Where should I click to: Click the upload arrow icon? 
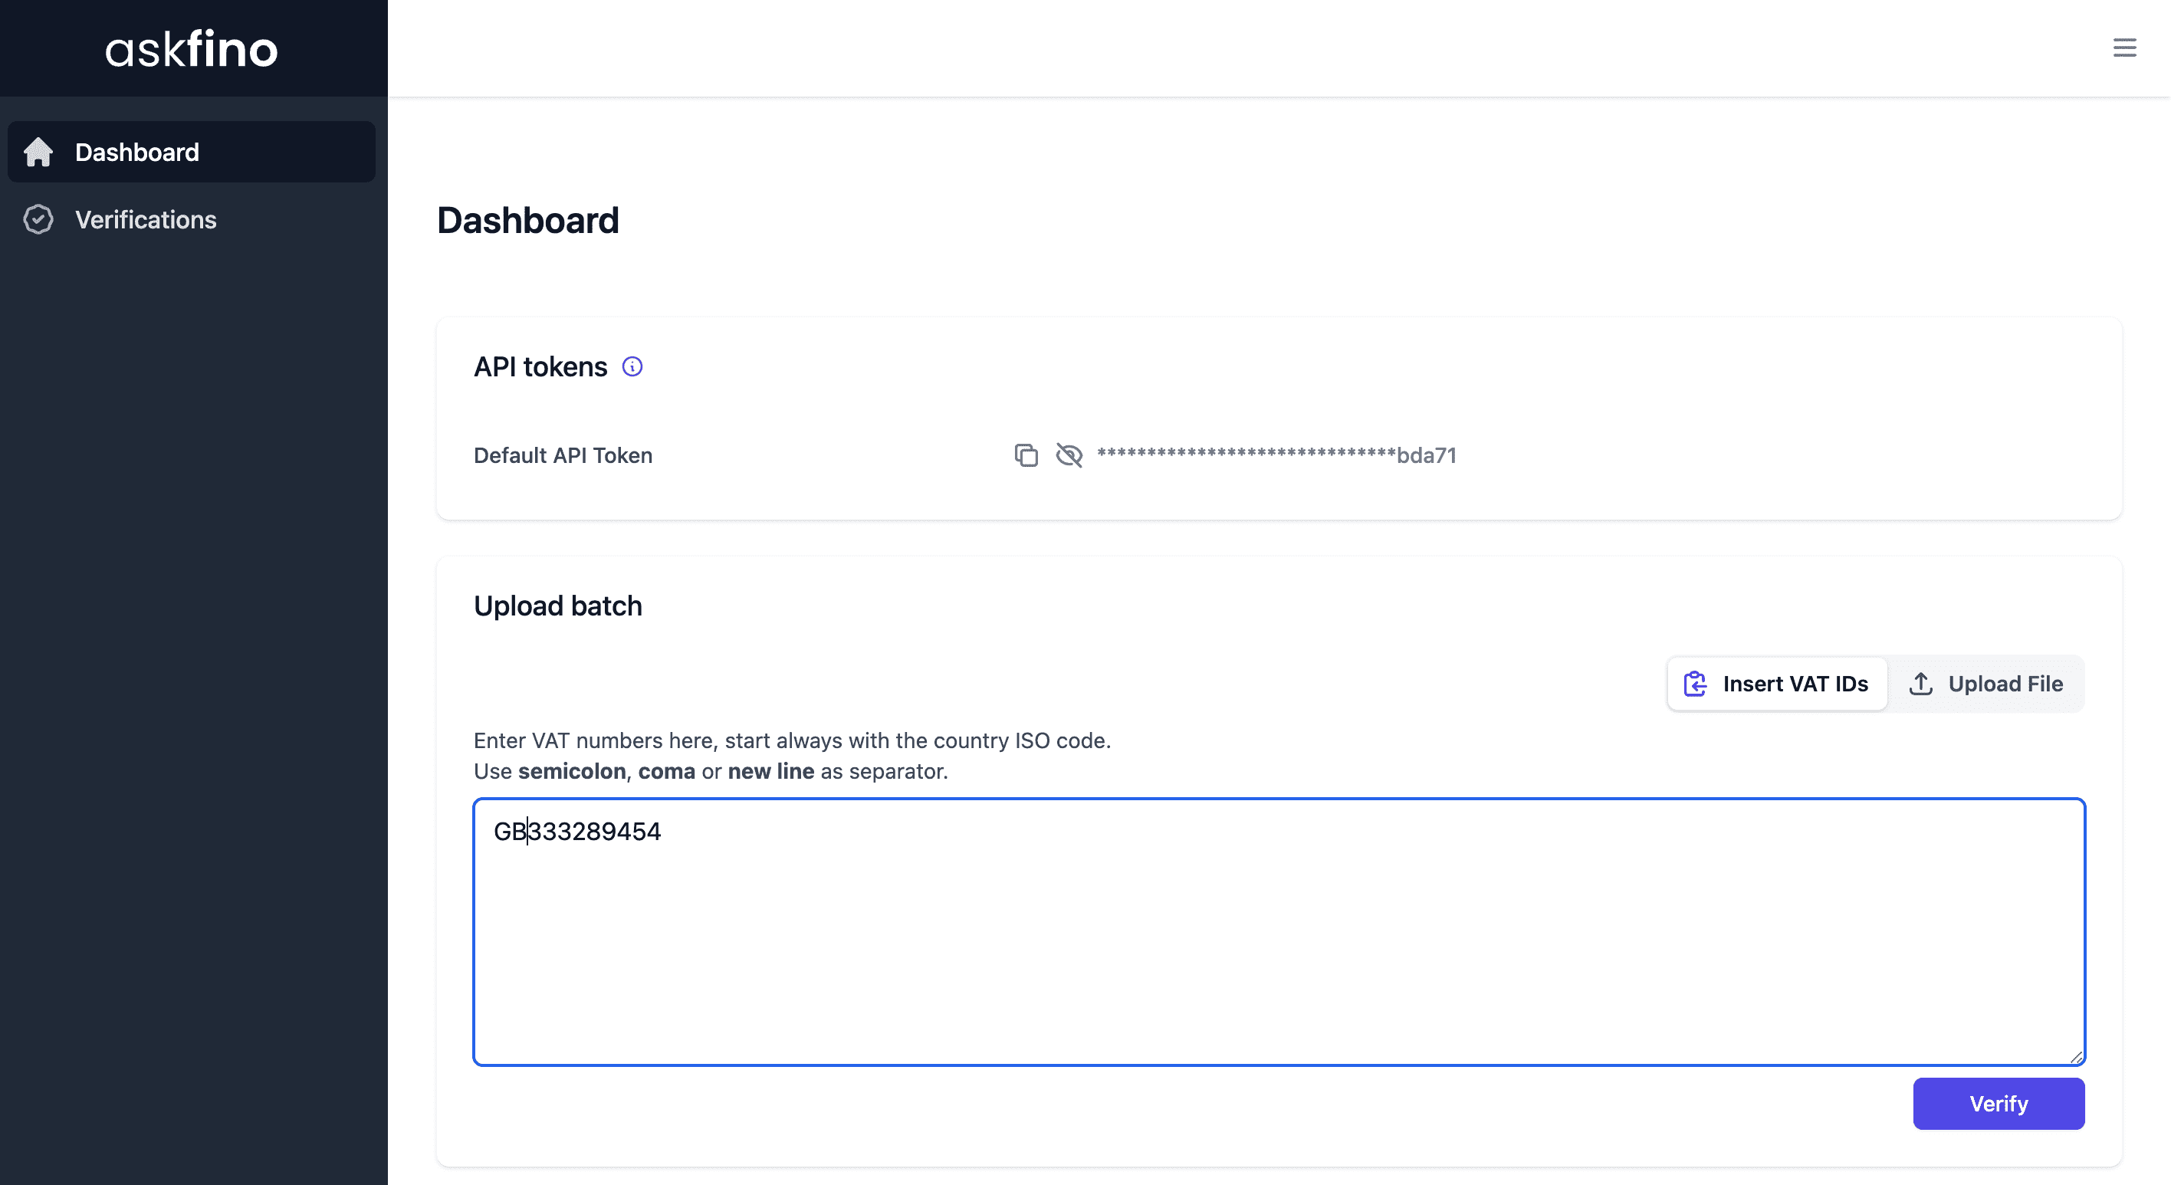coord(1920,684)
